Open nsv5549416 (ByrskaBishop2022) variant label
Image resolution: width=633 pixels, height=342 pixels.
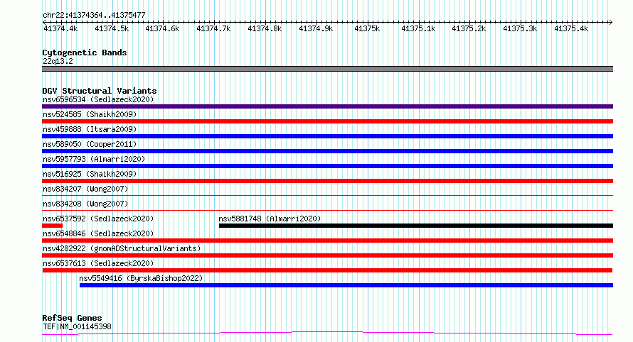pyautogui.click(x=141, y=278)
